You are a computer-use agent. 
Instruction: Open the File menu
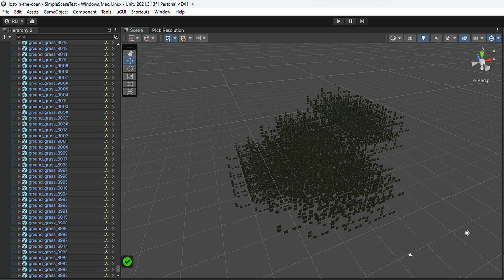pos(6,12)
